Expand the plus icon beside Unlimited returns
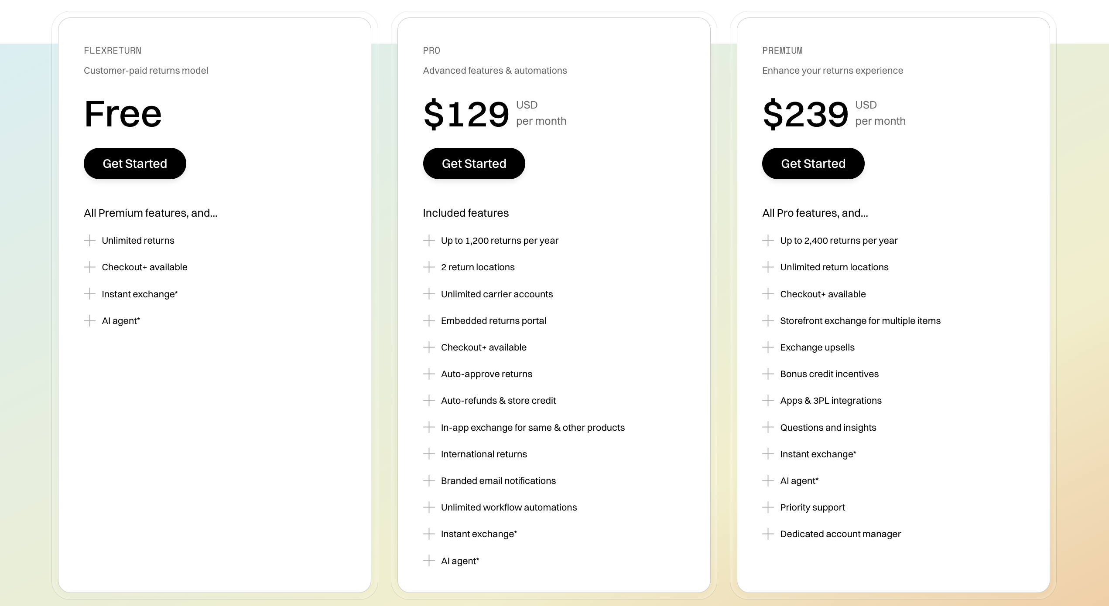The height and width of the screenshot is (606, 1109). (89, 241)
